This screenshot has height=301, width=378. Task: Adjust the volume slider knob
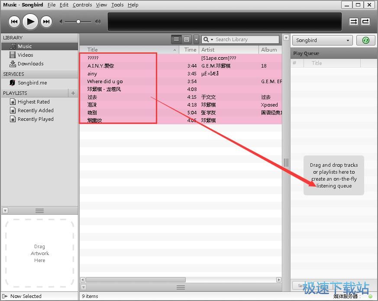coord(78,22)
